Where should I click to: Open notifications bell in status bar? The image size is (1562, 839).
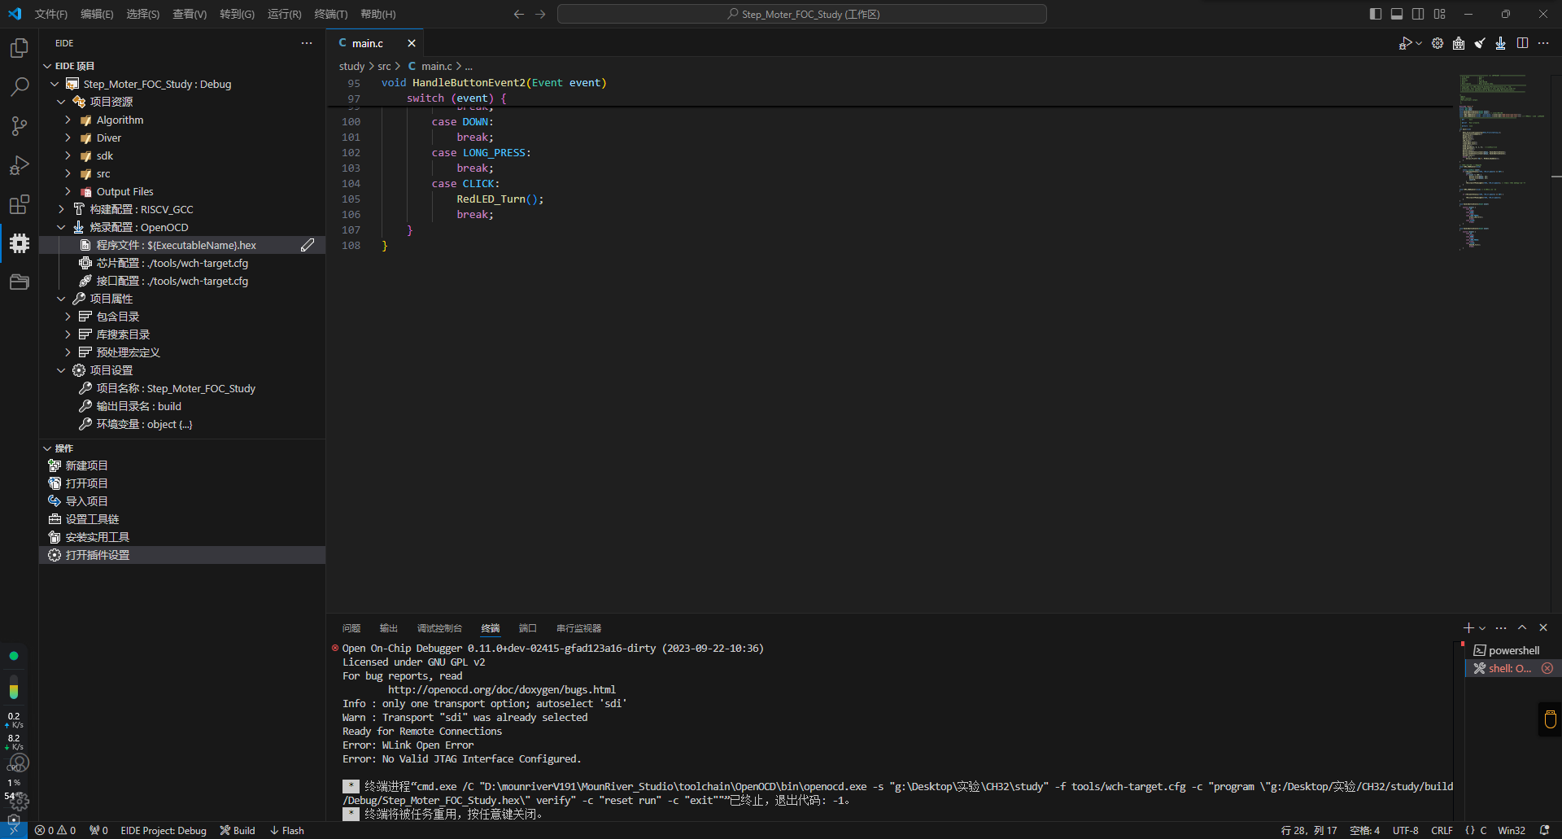[x=1545, y=831]
